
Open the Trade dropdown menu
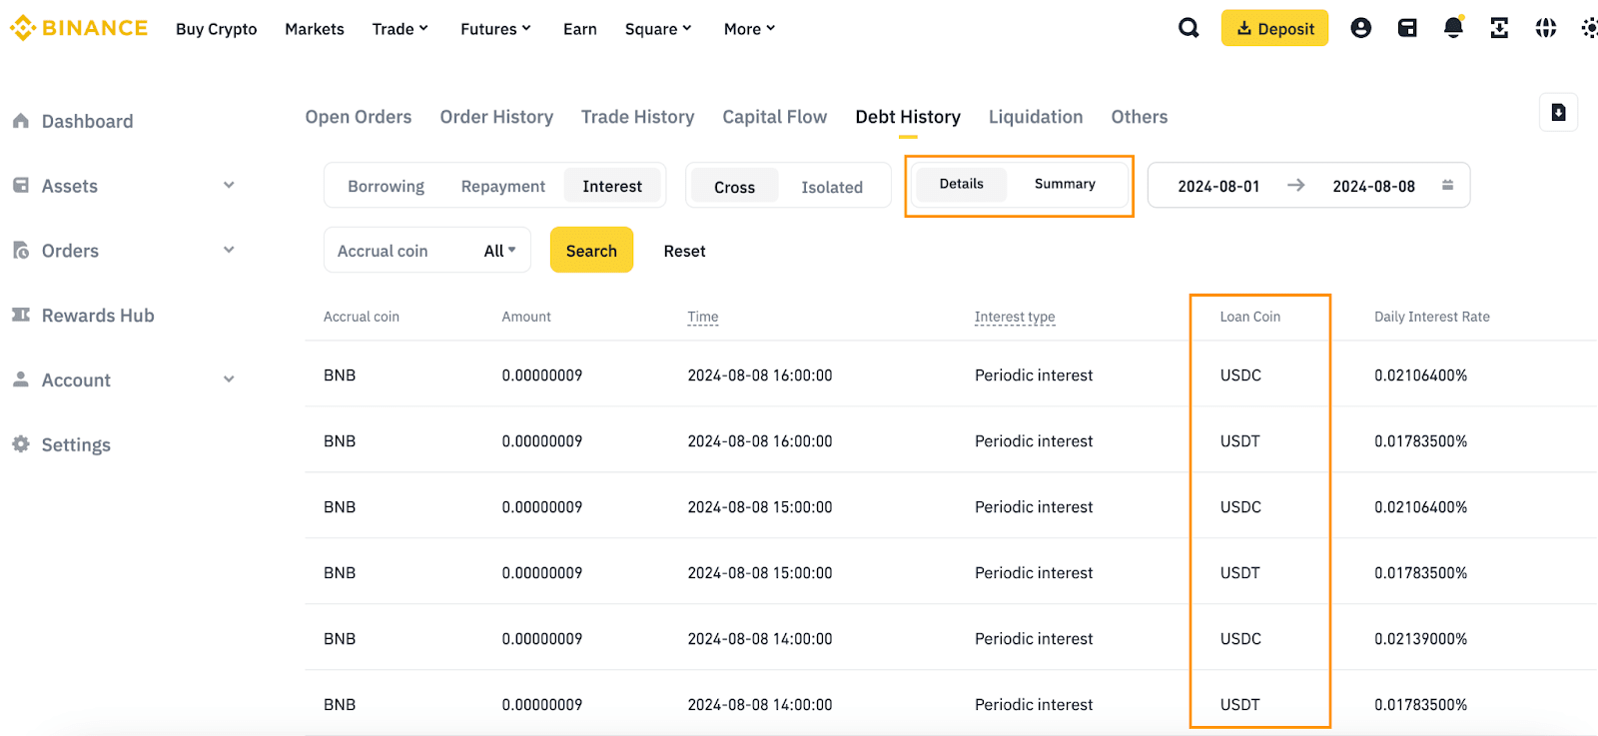click(400, 29)
